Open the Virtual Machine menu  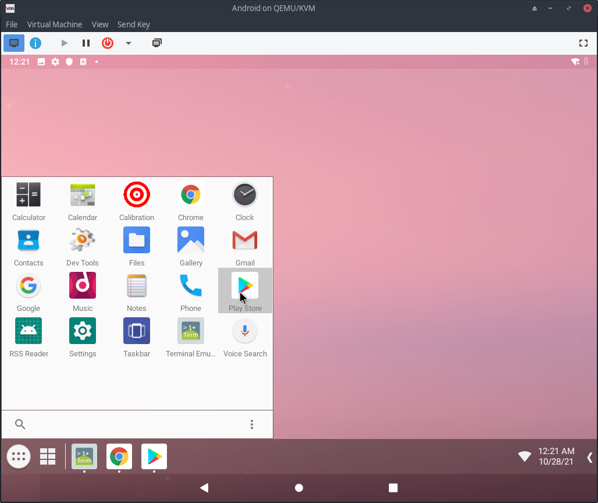pos(55,24)
